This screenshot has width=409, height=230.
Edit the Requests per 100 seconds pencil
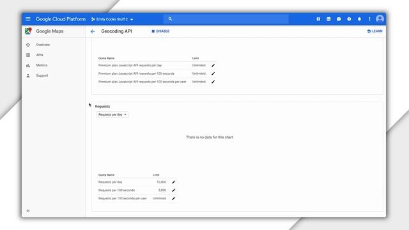click(173, 190)
